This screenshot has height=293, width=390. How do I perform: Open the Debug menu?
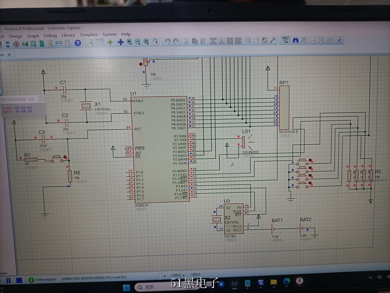50,35
